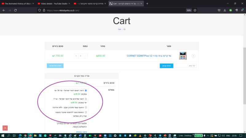The width and height of the screenshot is (246, 138).
Task: Go forward in browser history
Action: (x=10, y=10)
